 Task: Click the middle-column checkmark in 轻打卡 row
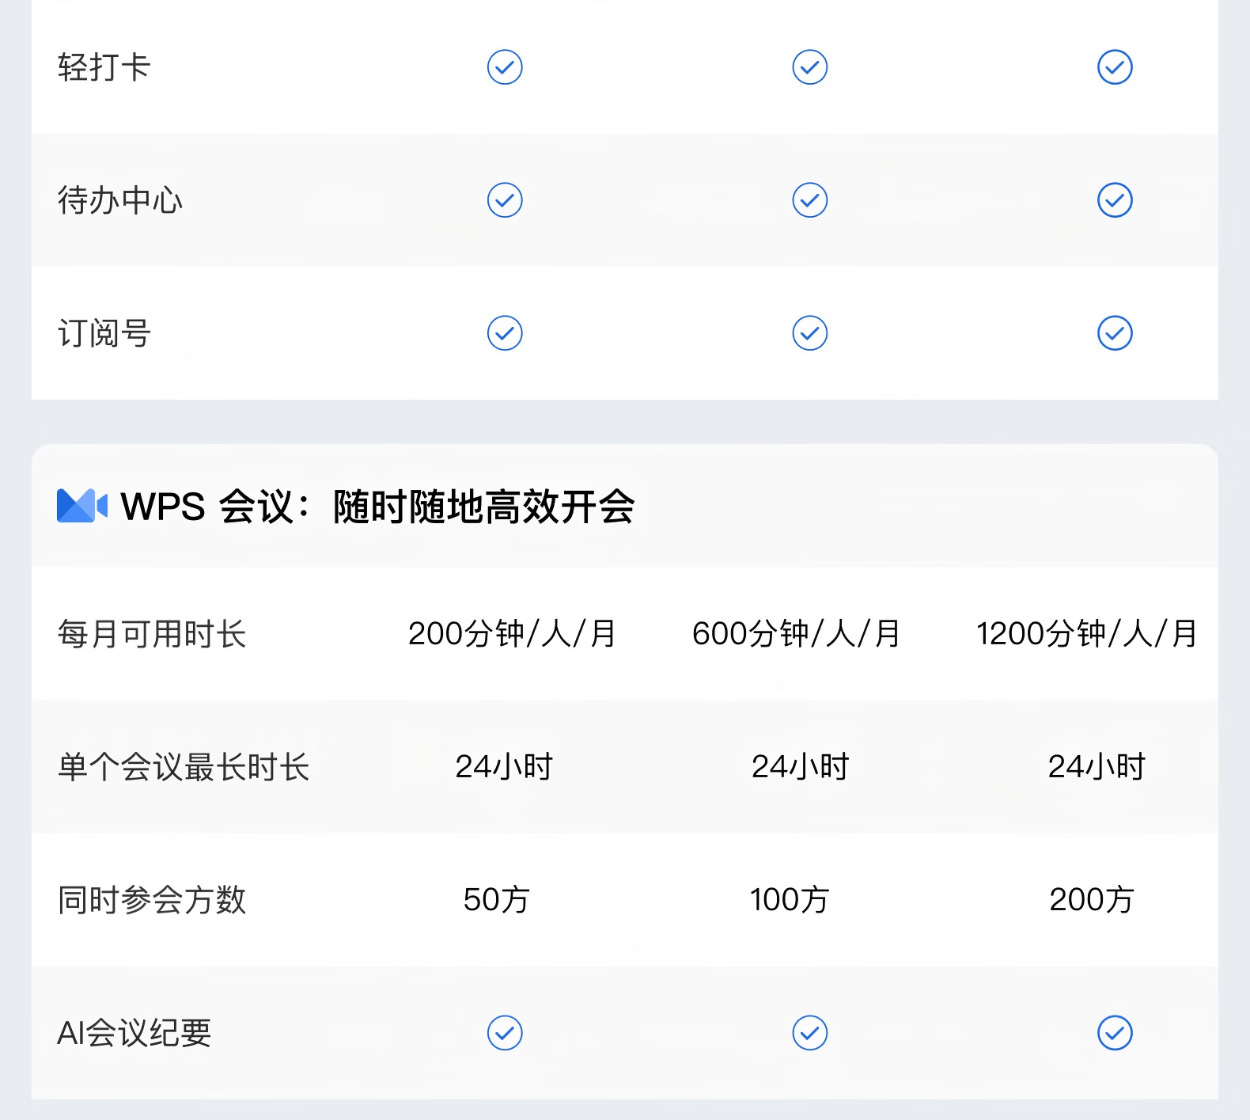pos(809,67)
